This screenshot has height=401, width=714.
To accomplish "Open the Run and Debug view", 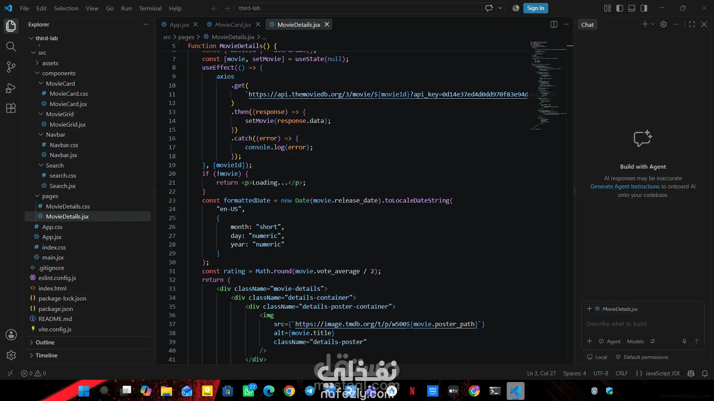I will (11, 88).
